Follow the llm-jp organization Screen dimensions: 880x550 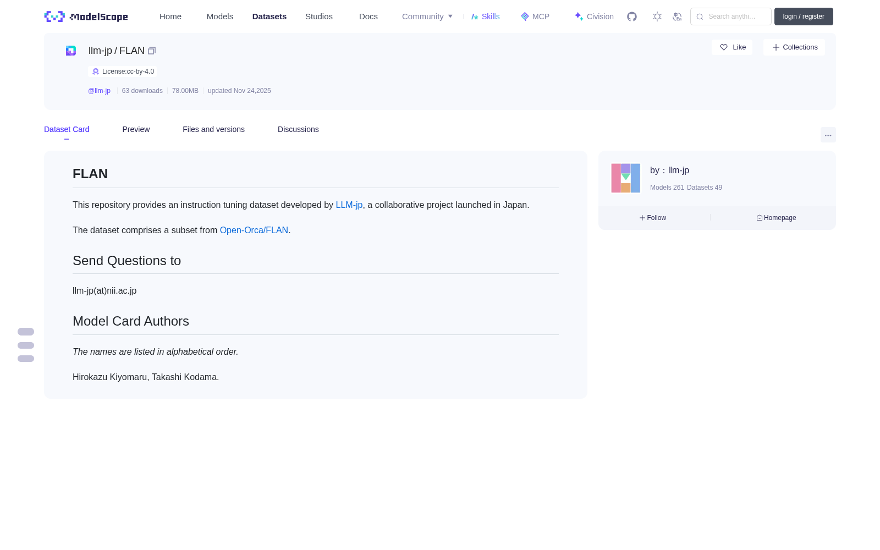tap(653, 218)
